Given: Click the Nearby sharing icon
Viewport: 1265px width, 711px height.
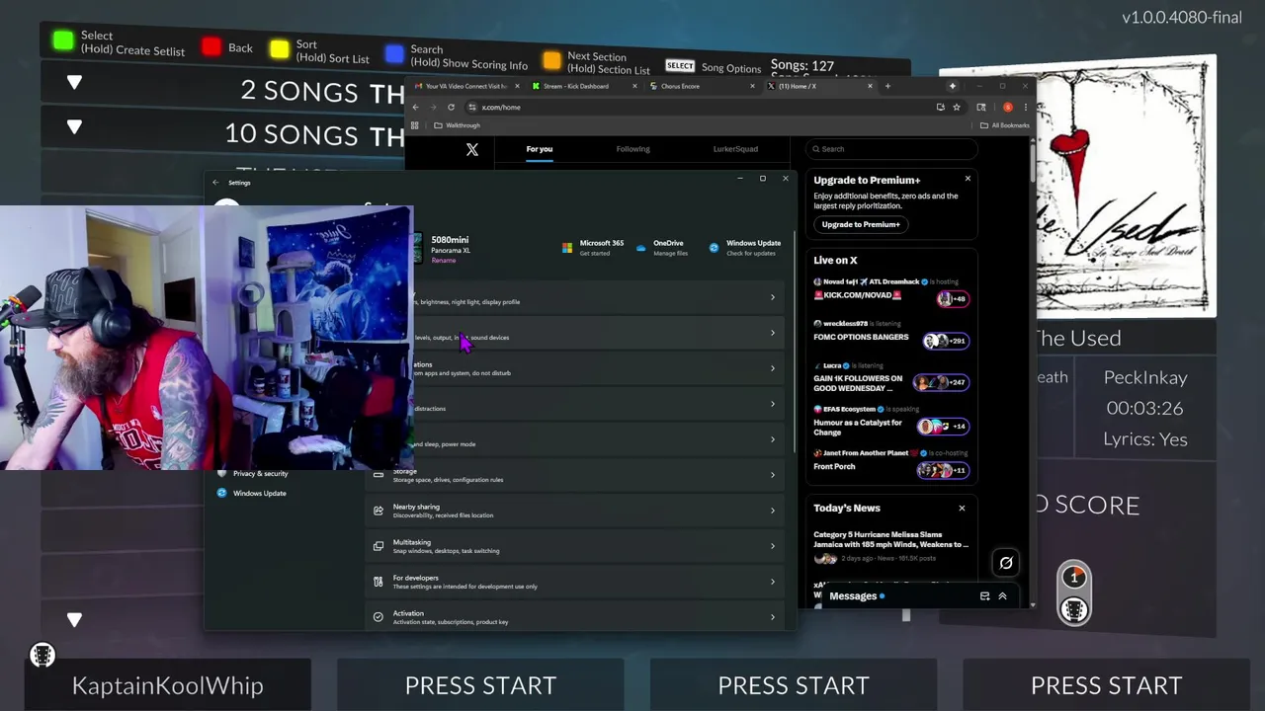Looking at the screenshot, I should (x=378, y=511).
